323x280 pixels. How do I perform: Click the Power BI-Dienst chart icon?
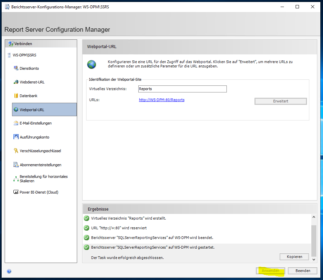click(x=16, y=192)
